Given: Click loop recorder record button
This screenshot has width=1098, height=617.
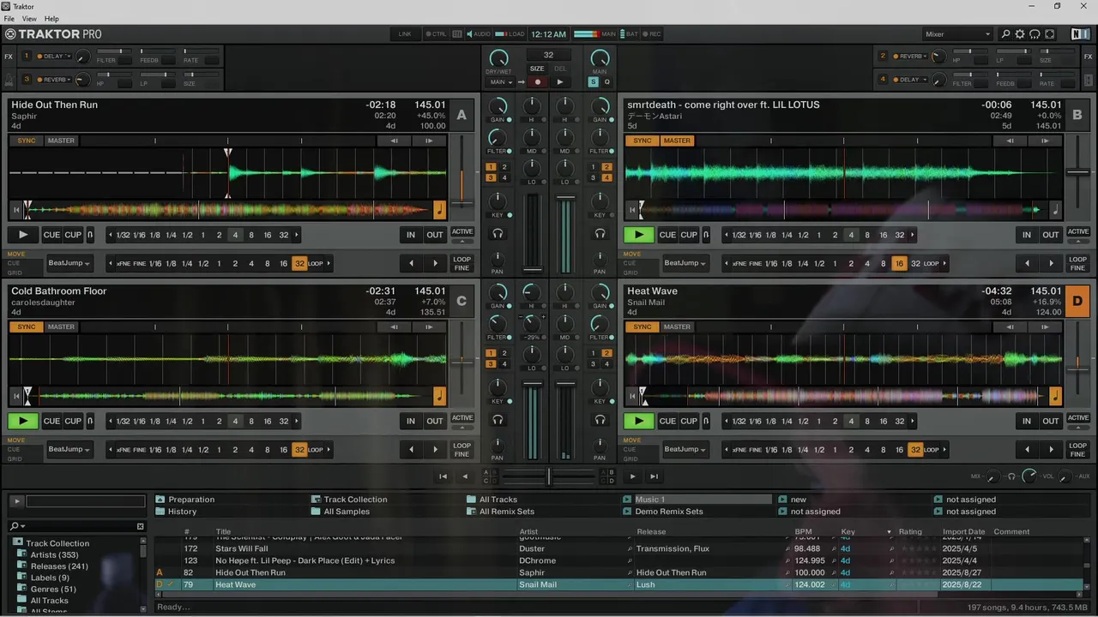Looking at the screenshot, I should click(x=538, y=82).
